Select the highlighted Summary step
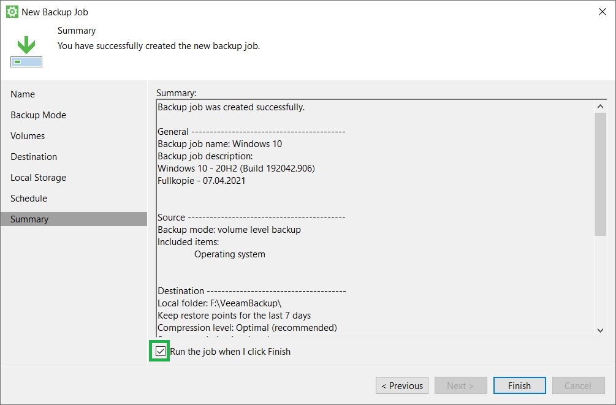This screenshot has height=405, width=616. point(31,219)
